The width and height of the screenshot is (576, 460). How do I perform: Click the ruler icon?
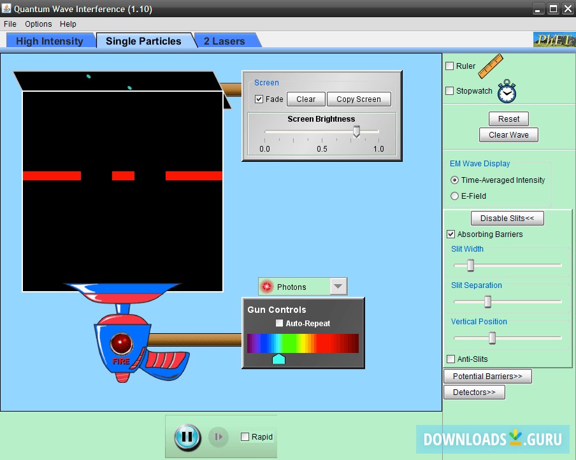[x=491, y=66]
